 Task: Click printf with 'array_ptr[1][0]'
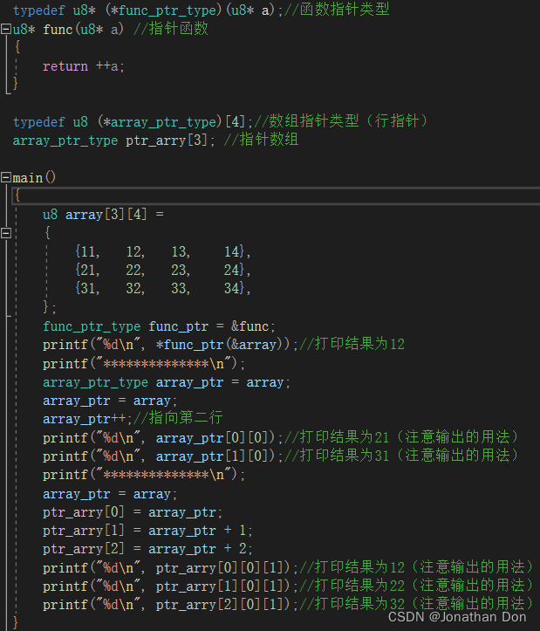click(x=163, y=456)
